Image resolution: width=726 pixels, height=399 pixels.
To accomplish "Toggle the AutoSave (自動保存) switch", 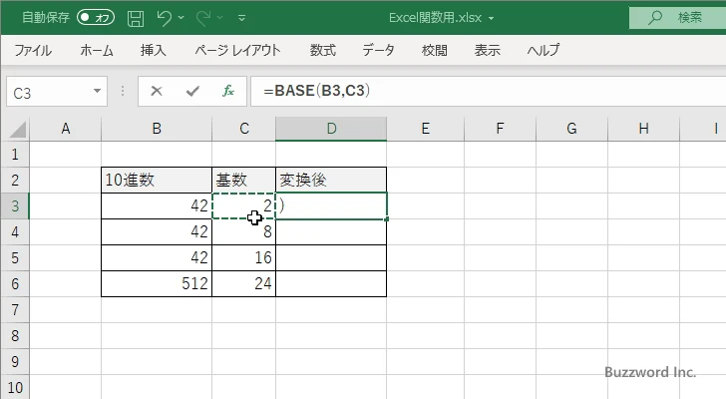I will [96, 18].
